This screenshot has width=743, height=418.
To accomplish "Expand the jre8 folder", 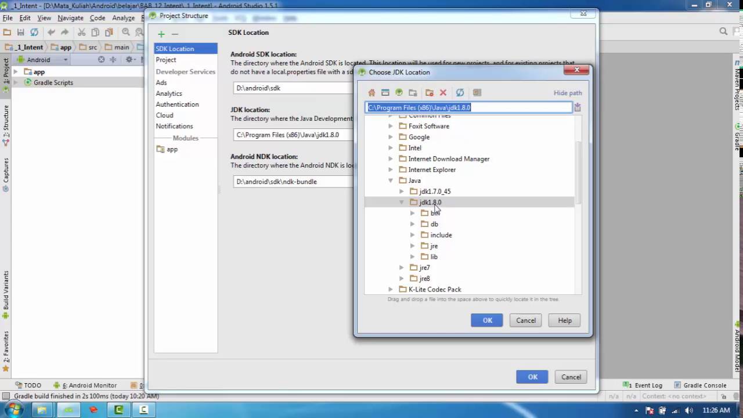I will click(x=402, y=279).
